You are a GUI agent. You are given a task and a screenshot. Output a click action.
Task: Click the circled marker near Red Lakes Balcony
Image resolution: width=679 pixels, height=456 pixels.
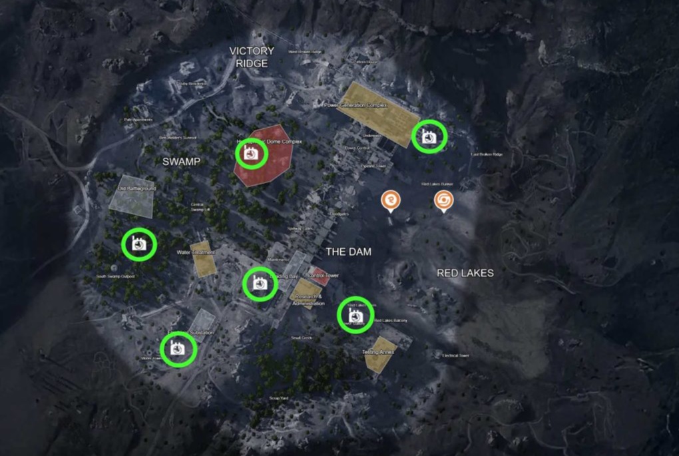(355, 316)
